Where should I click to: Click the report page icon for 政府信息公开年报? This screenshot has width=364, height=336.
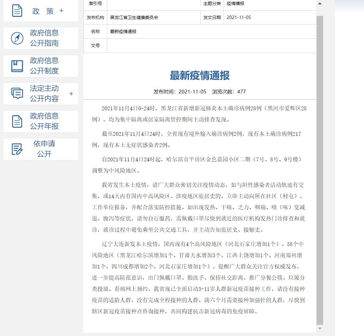tap(17, 121)
